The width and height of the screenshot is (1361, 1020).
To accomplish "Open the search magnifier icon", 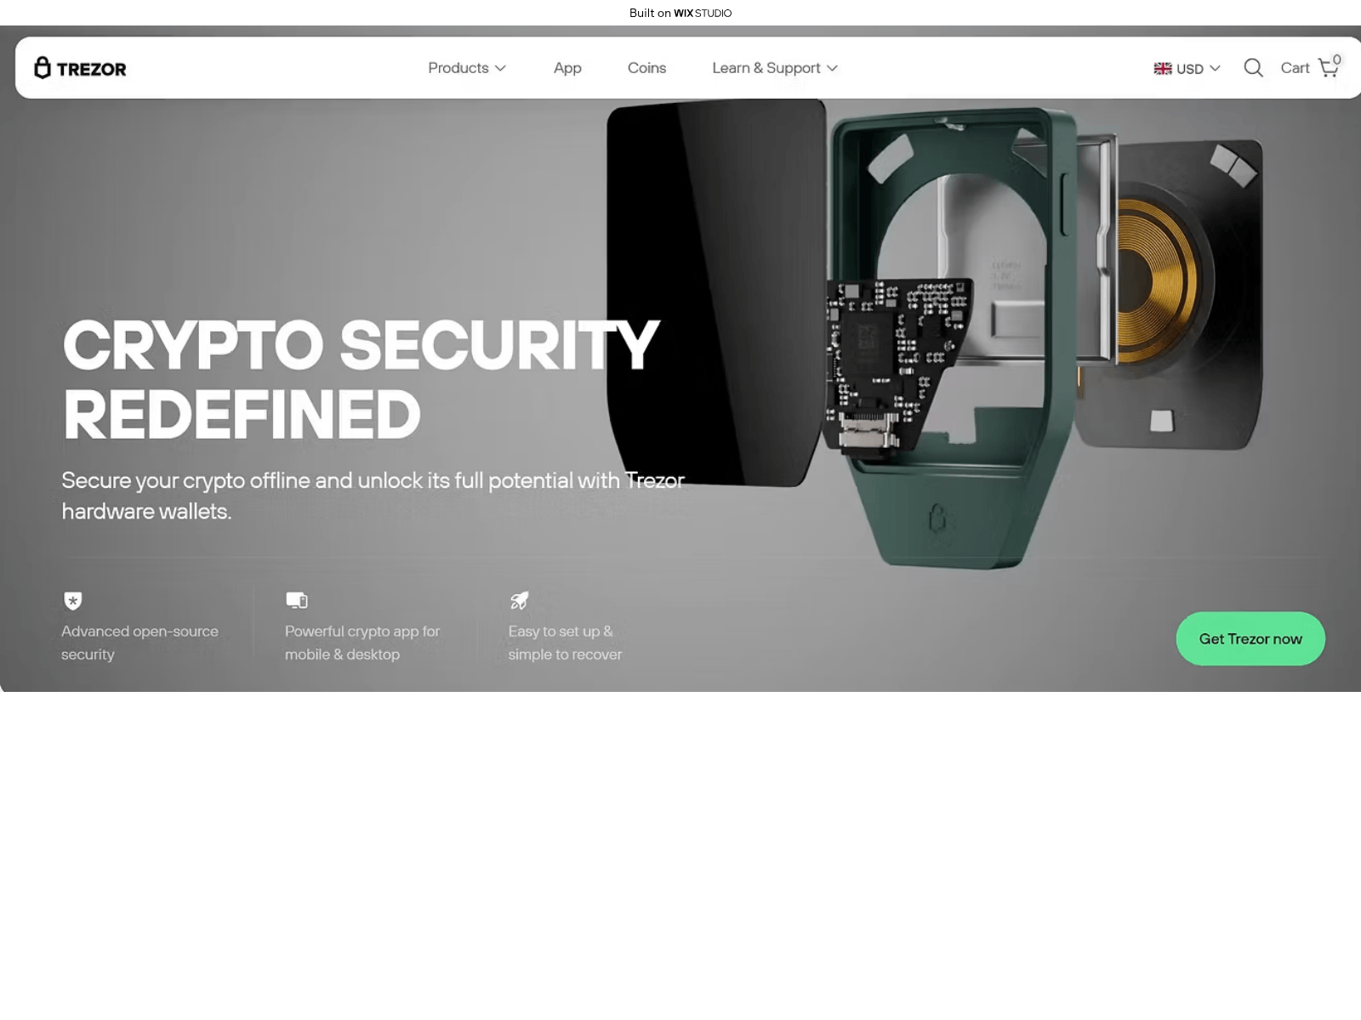I will tap(1253, 68).
